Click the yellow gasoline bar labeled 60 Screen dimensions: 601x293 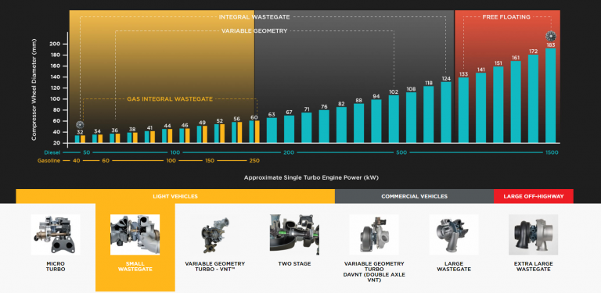(x=257, y=132)
